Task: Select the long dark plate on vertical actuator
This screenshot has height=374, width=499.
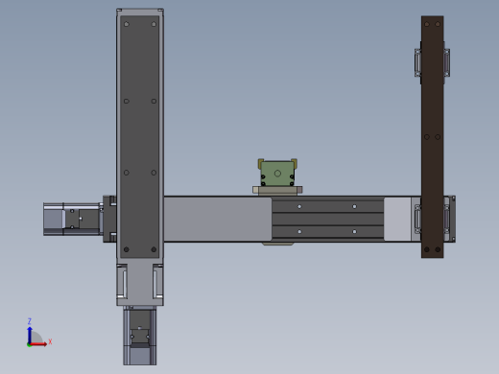Action: (139, 137)
